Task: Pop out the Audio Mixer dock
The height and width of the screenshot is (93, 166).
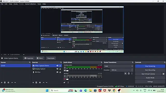Action: coord(101,62)
